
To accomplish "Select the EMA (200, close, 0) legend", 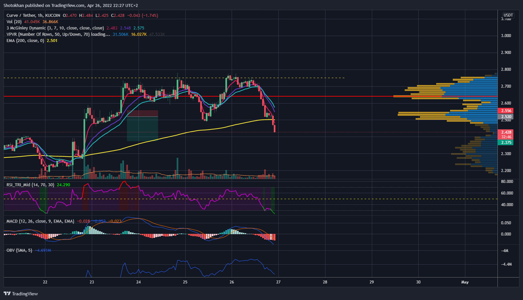I will click(x=25, y=41).
